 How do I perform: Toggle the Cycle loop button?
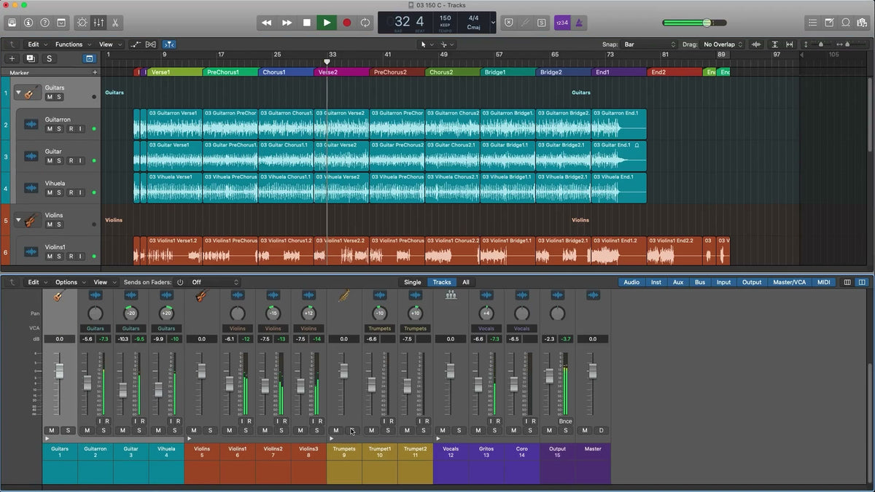point(365,23)
